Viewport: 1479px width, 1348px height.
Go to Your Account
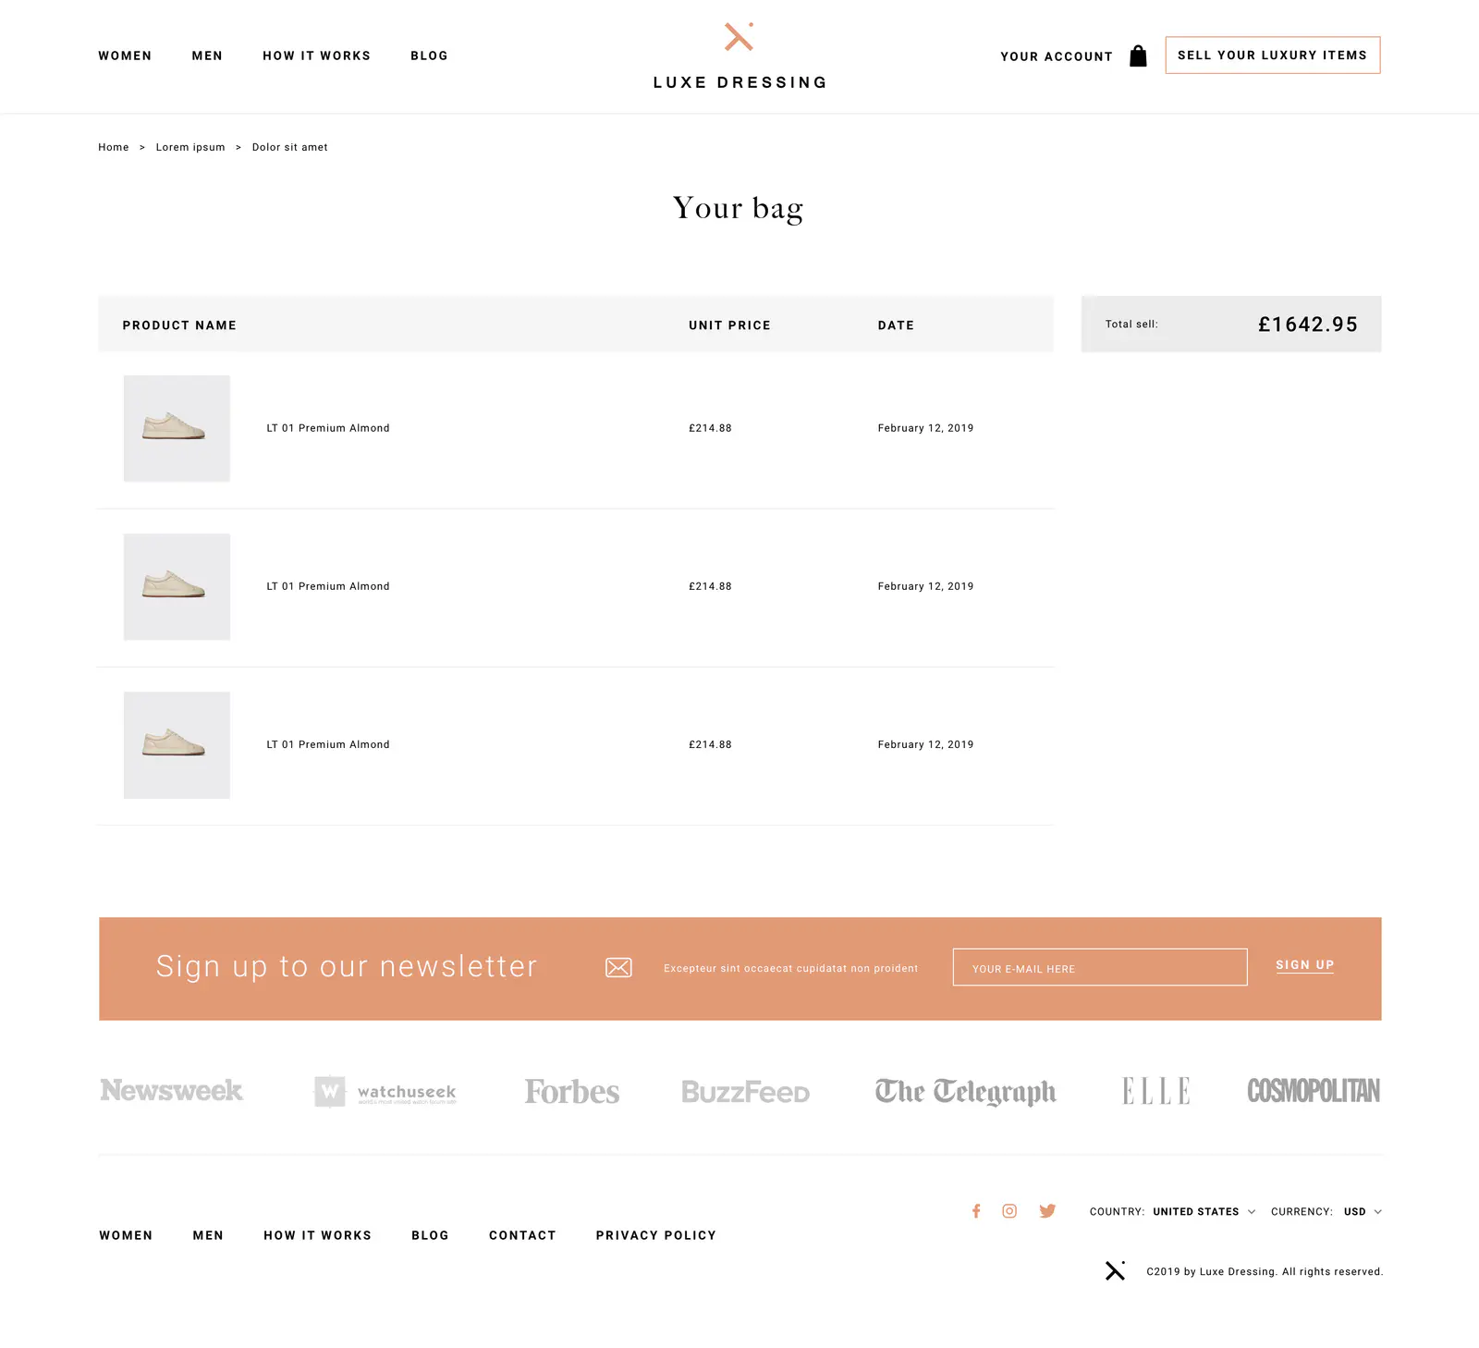point(1057,56)
